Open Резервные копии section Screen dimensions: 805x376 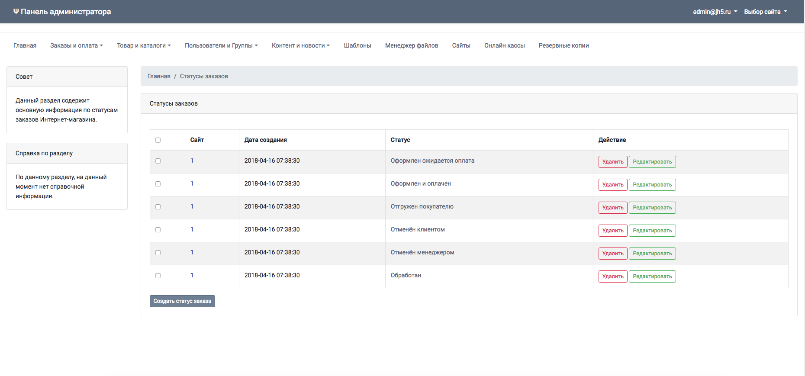[564, 45]
